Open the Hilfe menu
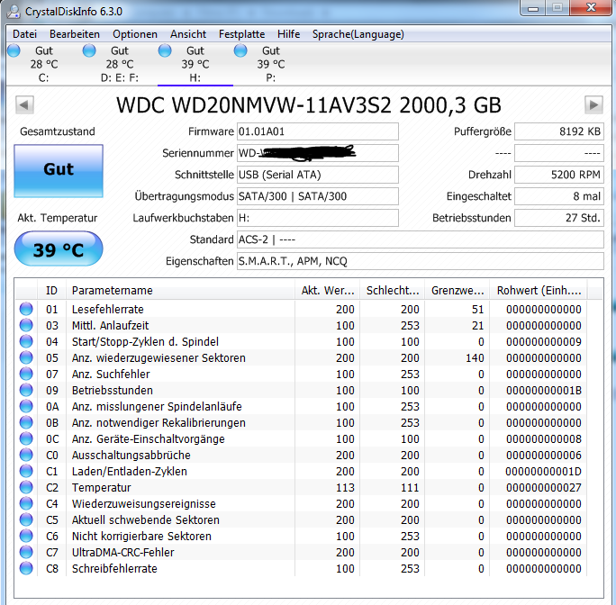This screenshot has width=616, height=605. (289, 34)
